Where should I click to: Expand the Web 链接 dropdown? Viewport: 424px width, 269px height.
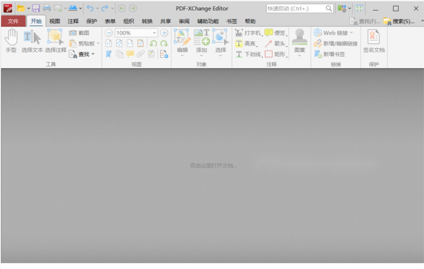[352, 33]
